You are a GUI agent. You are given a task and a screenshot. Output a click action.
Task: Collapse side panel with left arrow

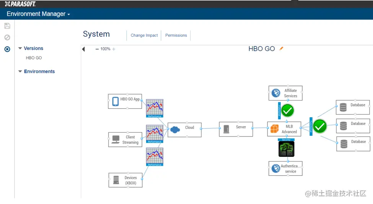pyautogui.click(x=83, y=49)
